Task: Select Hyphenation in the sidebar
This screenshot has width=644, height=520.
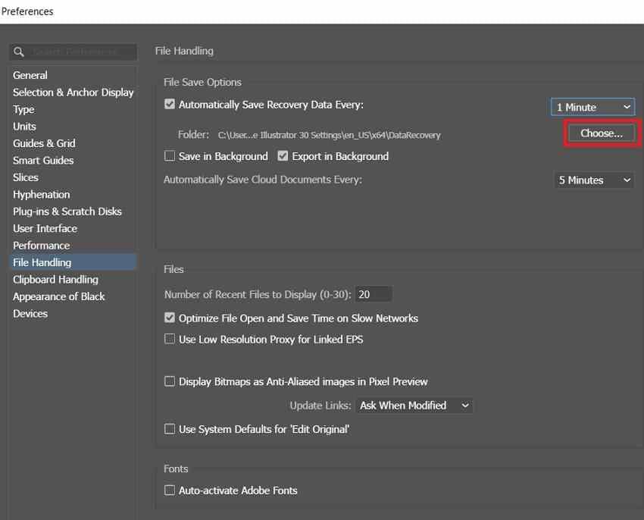Action: click(41, 195)
